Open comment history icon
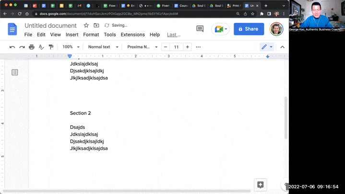Screen dimensions: 345x194 pos(200,29)
